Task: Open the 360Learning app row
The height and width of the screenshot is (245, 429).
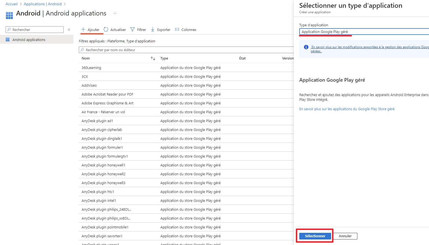Action: (91, 68)
